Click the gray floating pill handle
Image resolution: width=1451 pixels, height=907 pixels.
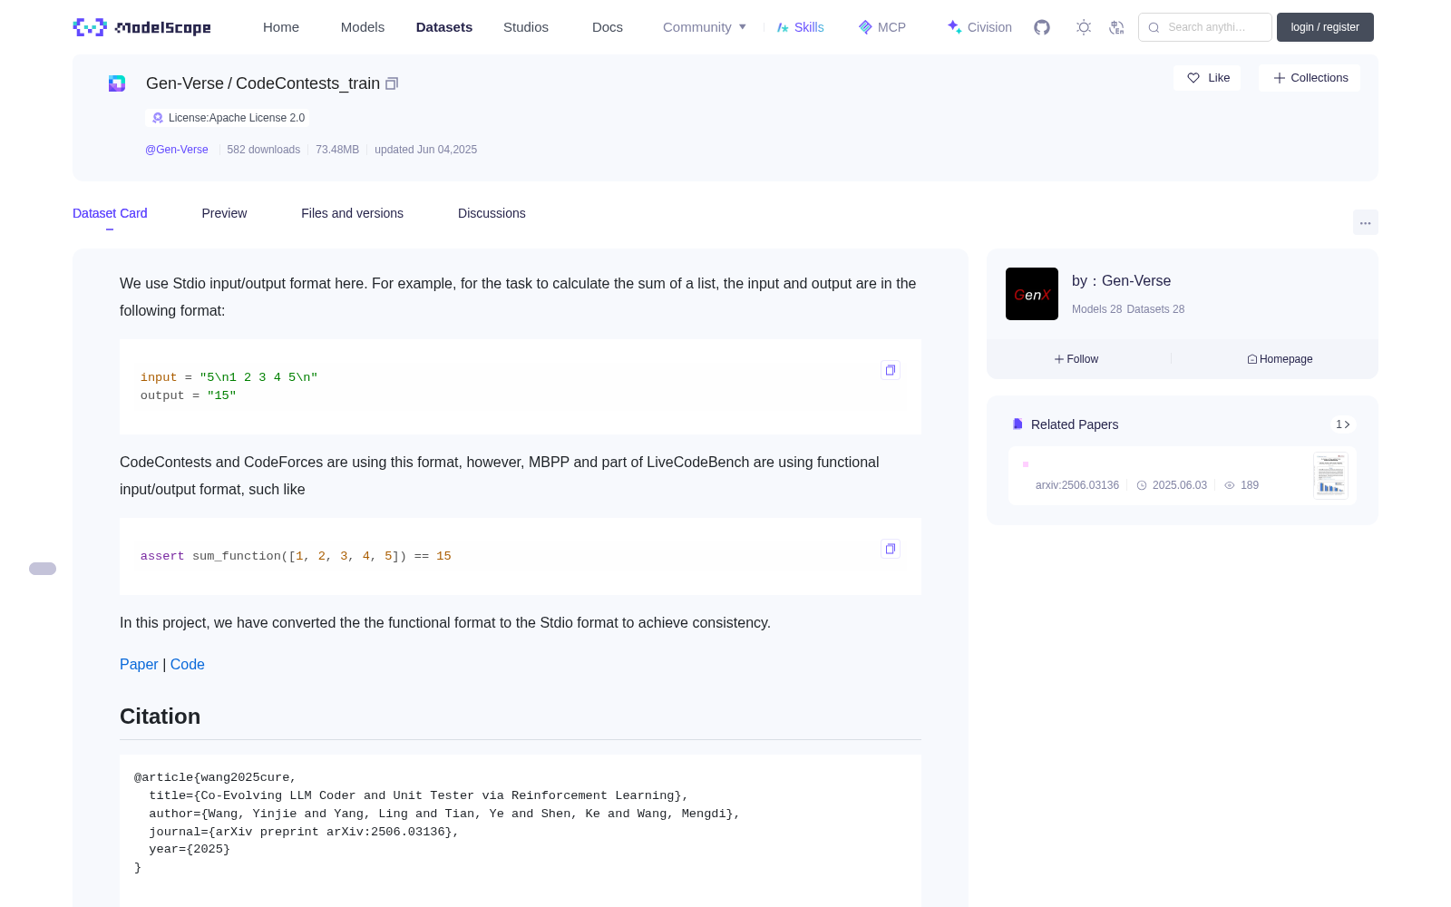43,569
